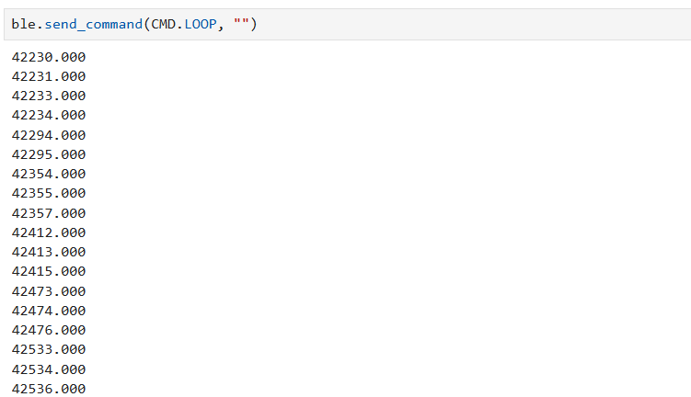This screenshot has width=691, height=397.
Task: Click the 42412.000 output value
Action: (x=49, y=233)
